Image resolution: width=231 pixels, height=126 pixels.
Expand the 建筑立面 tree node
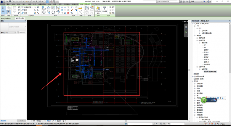pyautogui.click(x=197, y=38)
